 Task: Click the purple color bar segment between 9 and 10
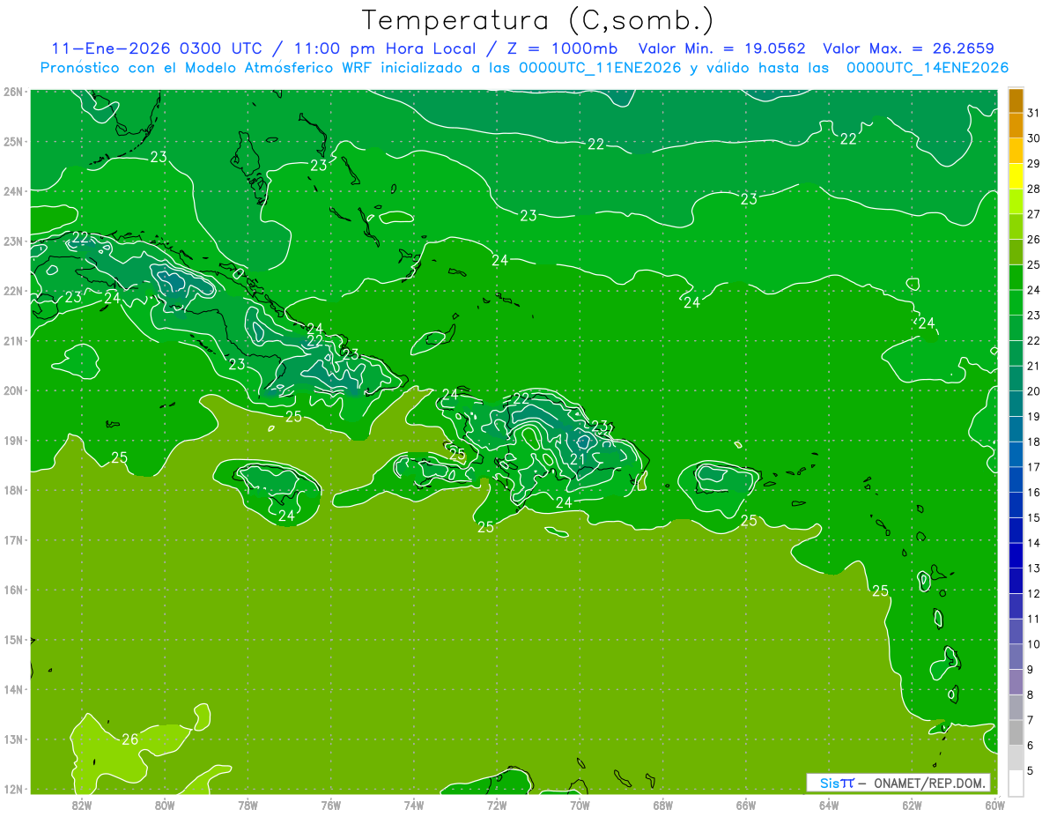pos(1016,657)
